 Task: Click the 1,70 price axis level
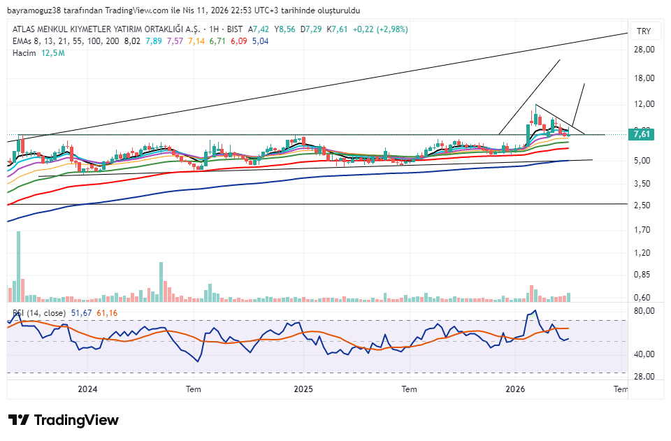643,230
